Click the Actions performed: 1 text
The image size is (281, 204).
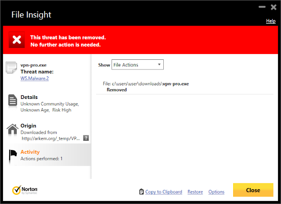point(41,159)
